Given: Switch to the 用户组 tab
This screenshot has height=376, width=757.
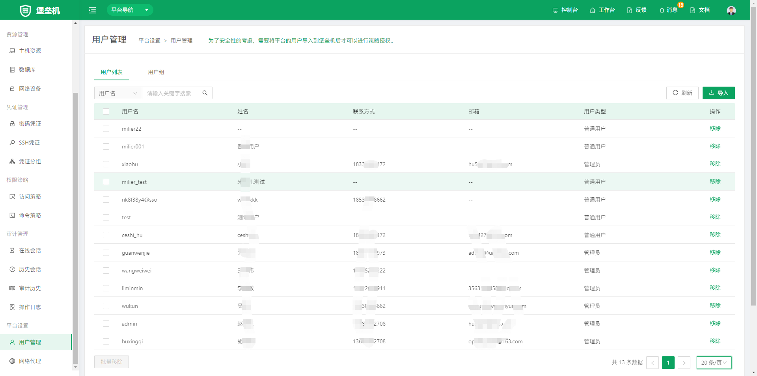Looking at the screenshot, I should coord(156,72).
